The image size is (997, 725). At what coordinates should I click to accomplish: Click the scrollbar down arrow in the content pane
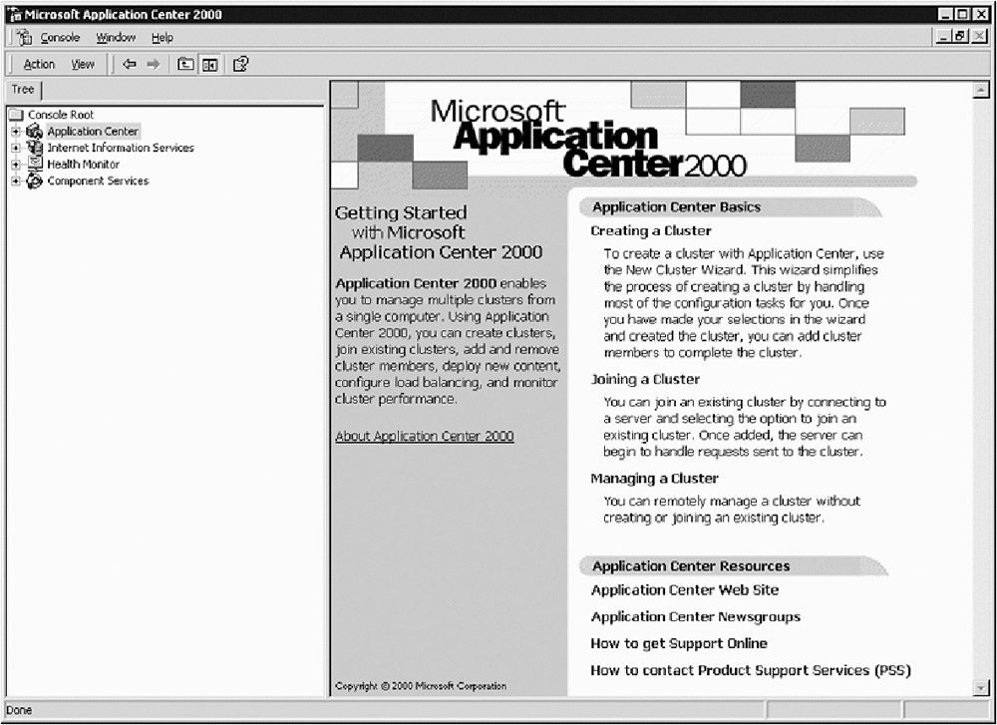click(980, 687)
